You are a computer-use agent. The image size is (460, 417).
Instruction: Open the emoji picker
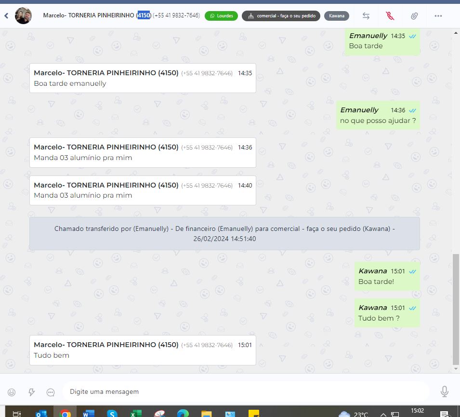(12, 392)
